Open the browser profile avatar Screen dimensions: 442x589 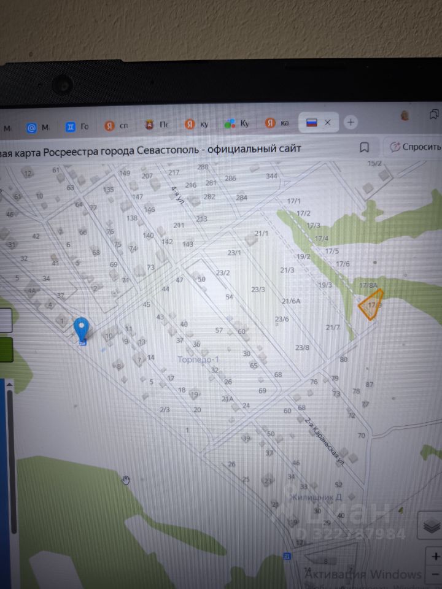click(405, 115)
